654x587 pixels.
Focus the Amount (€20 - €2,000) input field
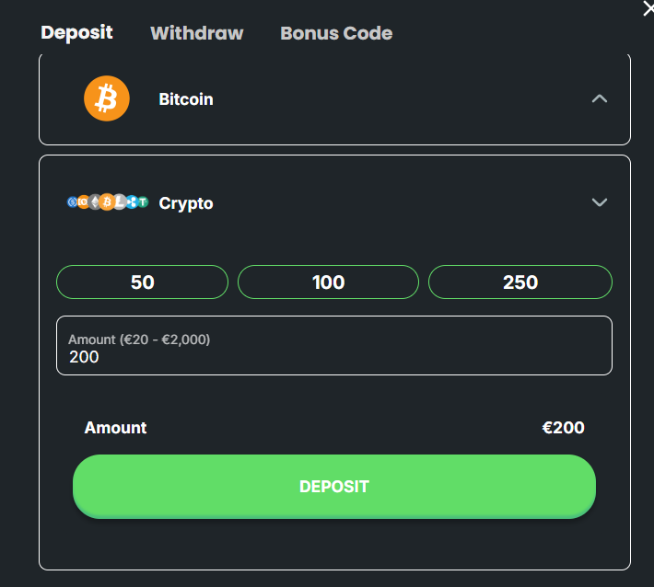click(334, 356)
